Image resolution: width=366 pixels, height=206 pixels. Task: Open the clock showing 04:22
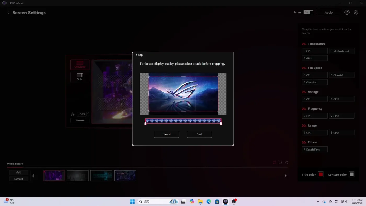tap(357, 201)
